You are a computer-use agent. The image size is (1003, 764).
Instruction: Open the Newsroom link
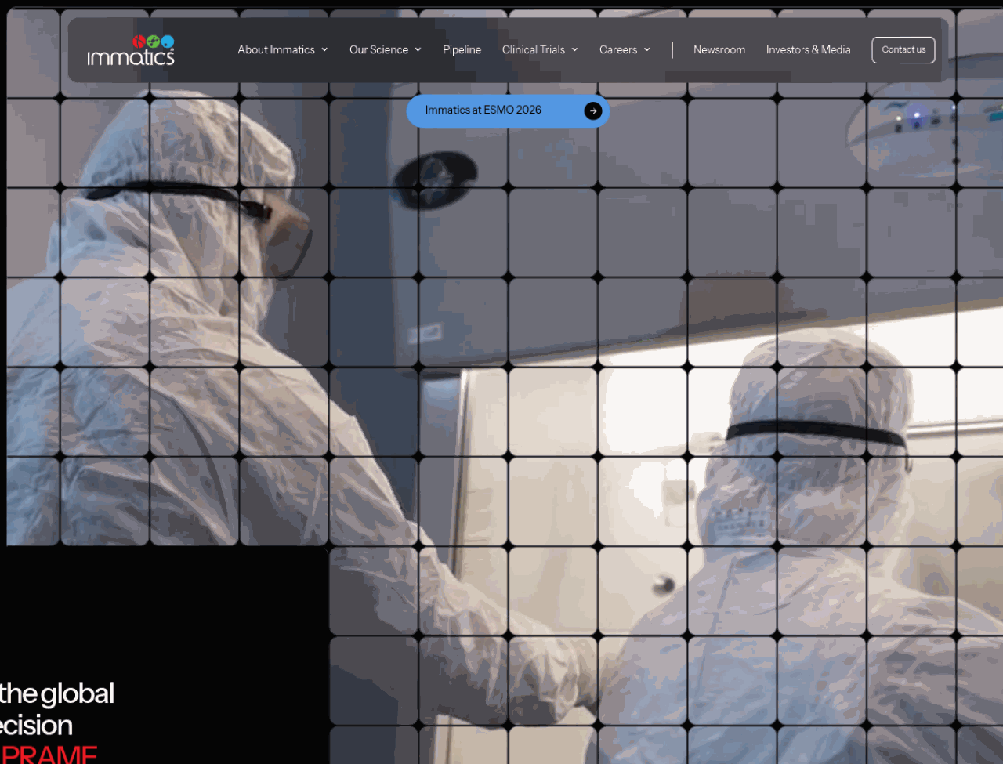(x=719, y=49)
